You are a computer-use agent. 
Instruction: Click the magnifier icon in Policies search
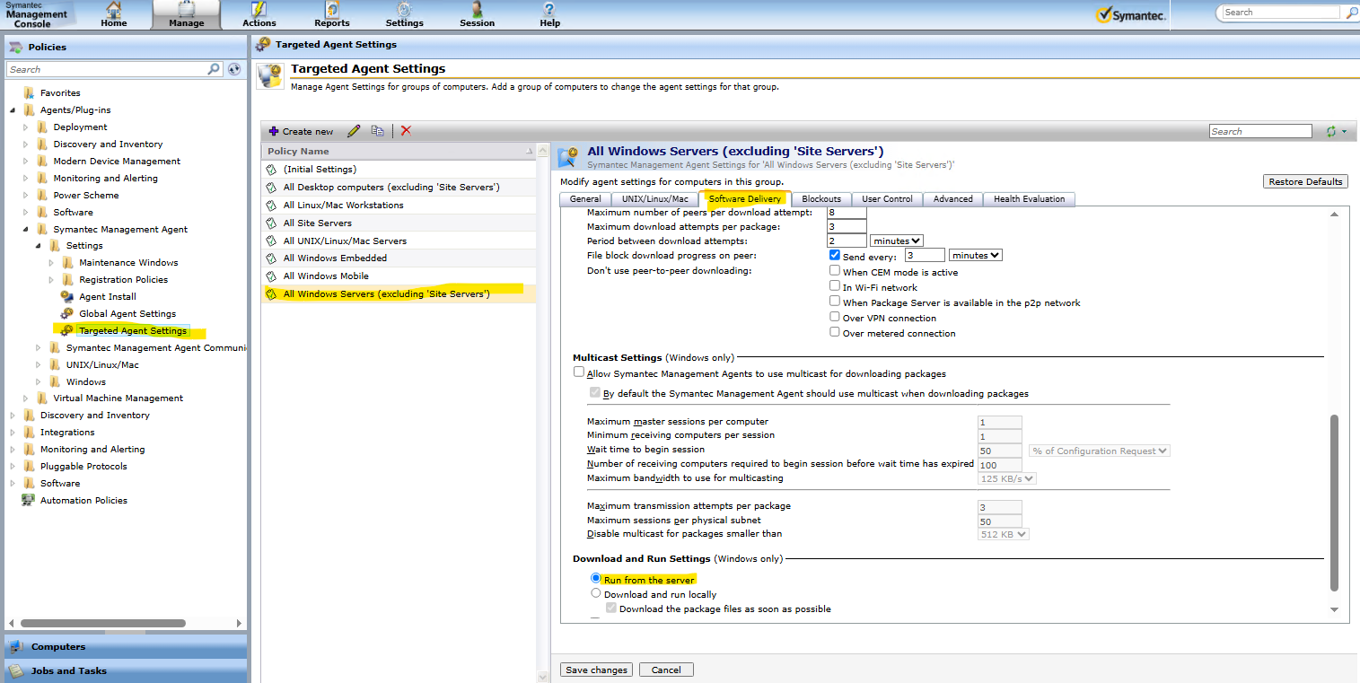coord(214,69)
